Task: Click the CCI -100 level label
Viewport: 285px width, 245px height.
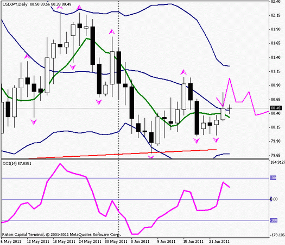Action: pyautogui.click(x=274, y=220)
